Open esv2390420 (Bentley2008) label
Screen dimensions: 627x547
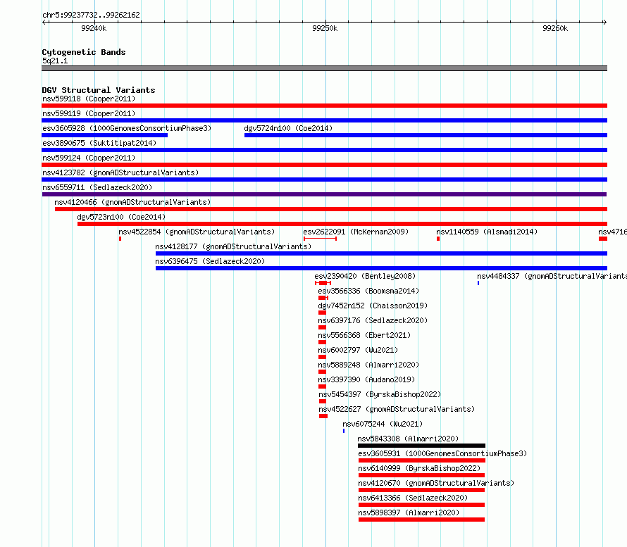(365, 276)
